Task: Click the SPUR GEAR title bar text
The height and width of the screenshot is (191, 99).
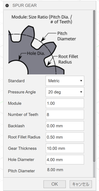Action: coord(25,6)
